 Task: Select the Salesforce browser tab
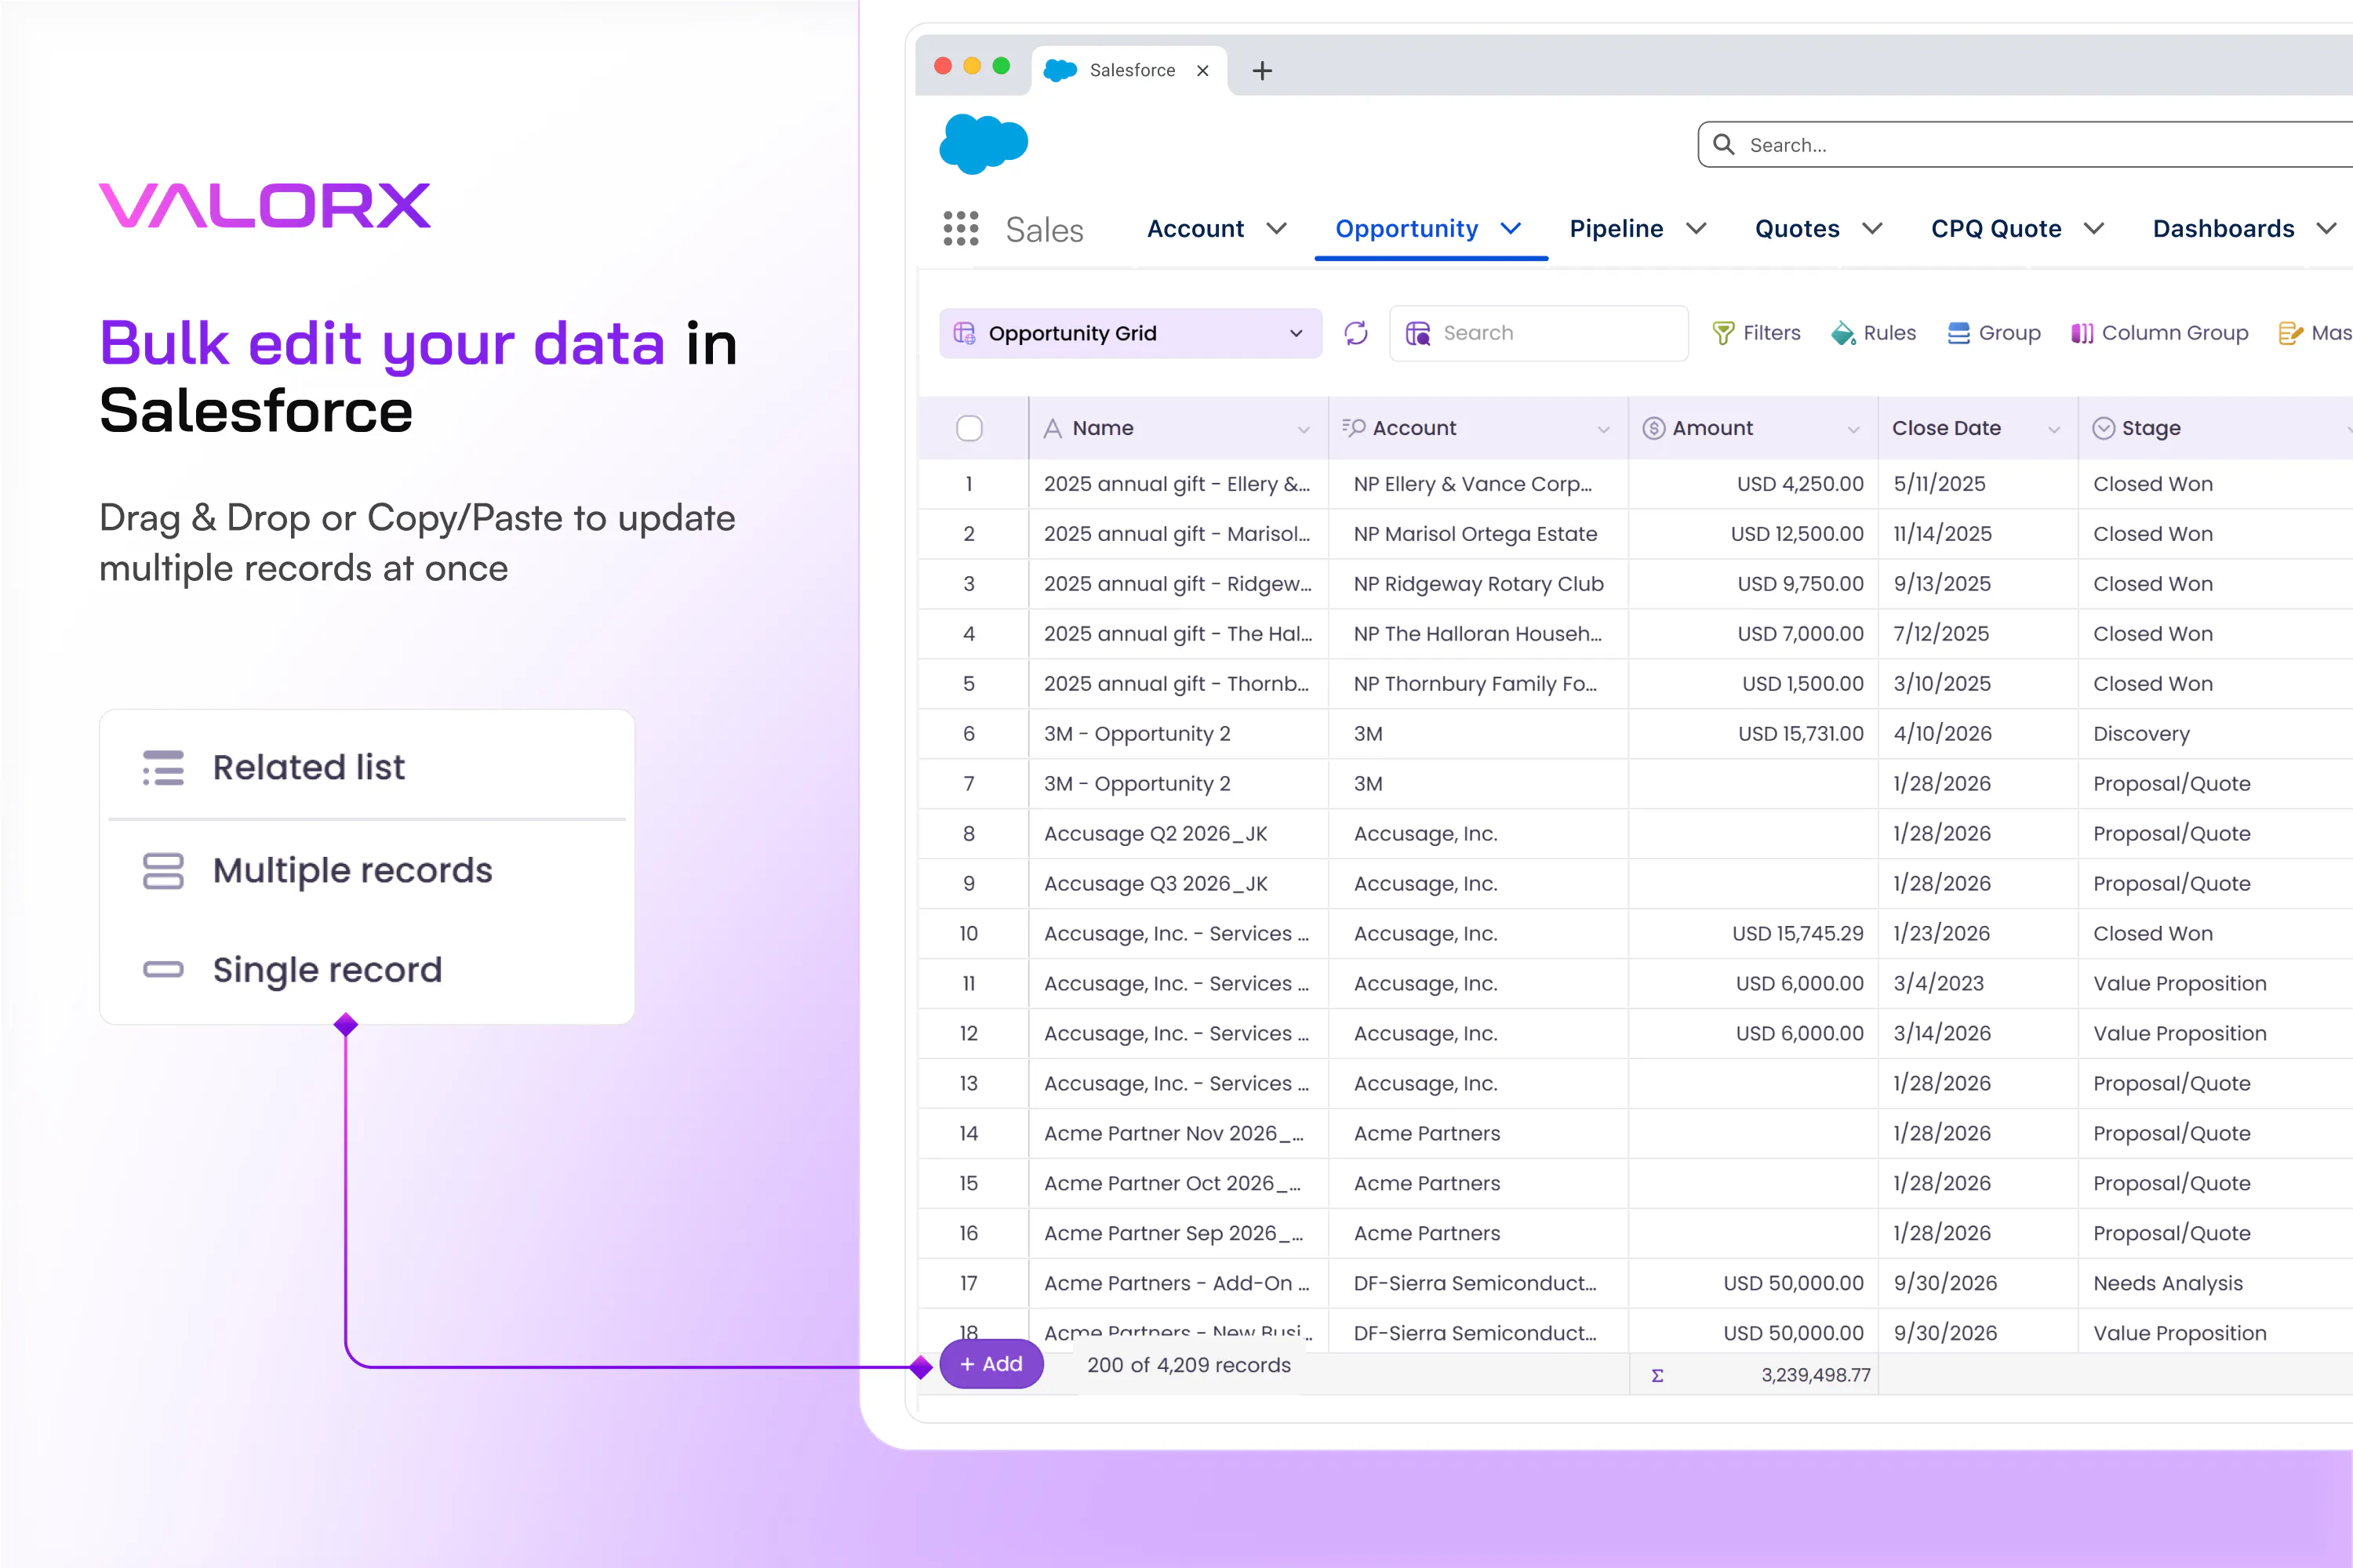(1129, 71)
